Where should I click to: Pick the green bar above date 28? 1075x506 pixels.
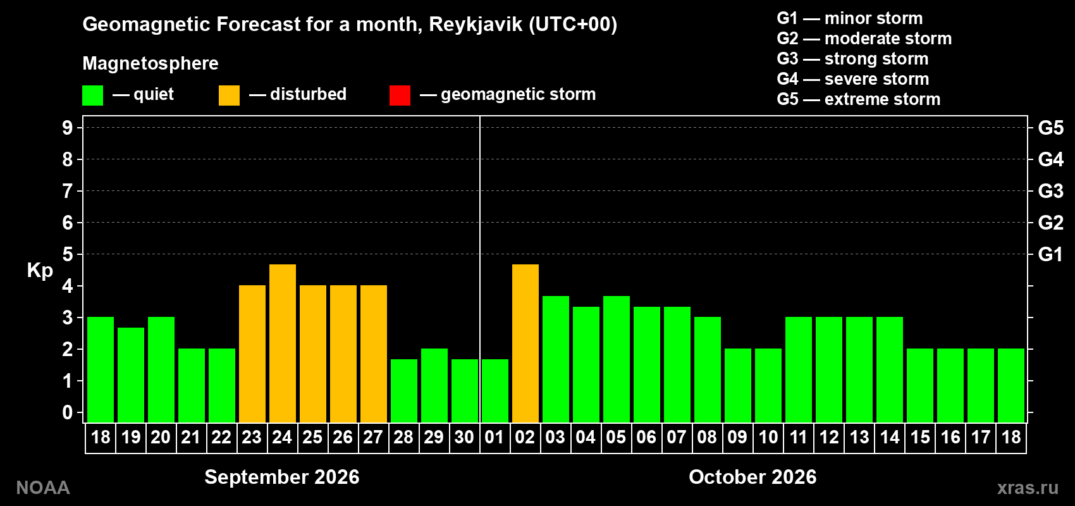click(x=404, y=391)
